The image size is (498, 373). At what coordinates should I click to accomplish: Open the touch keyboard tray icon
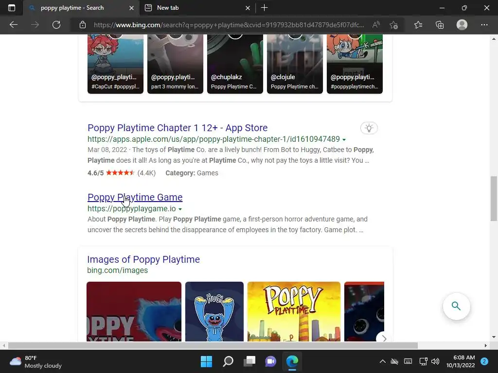(x=408, y=361)
